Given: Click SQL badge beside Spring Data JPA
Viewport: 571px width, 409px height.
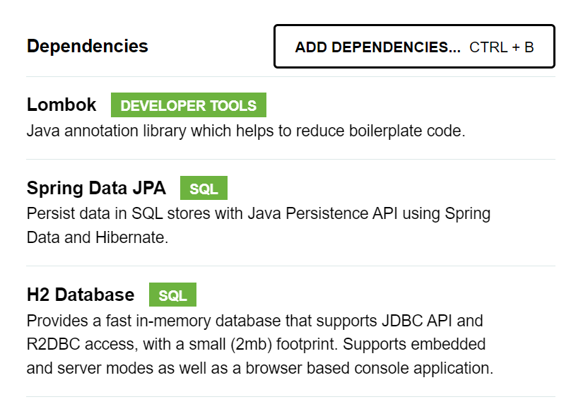Looking at the screenshot, I should 204,189.
